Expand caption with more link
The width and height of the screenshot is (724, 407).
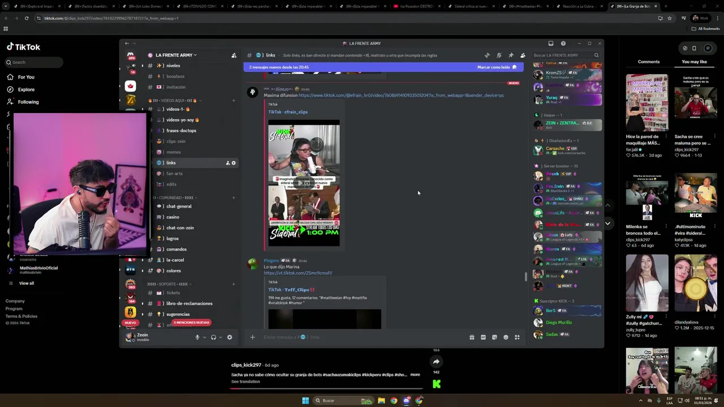coord(415,375)
